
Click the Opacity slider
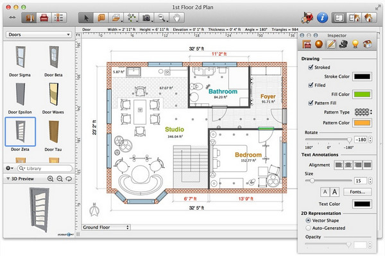(x=329, y=244)
